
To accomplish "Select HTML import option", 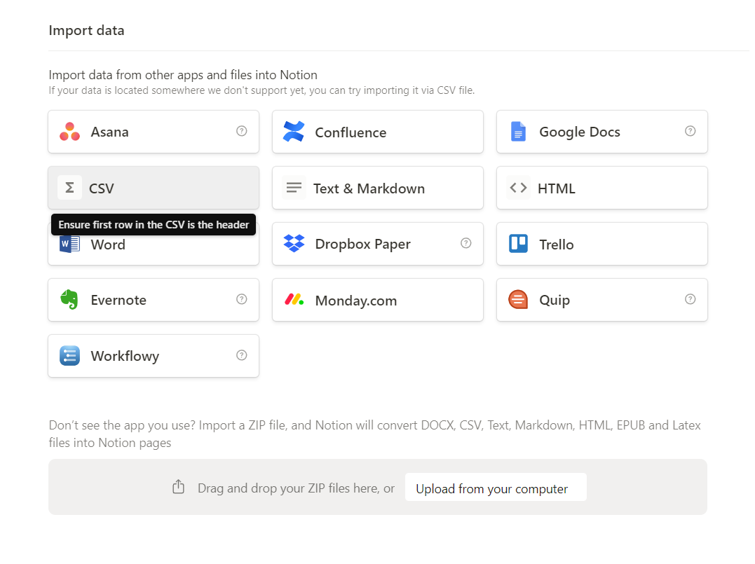I will [602, 188].
